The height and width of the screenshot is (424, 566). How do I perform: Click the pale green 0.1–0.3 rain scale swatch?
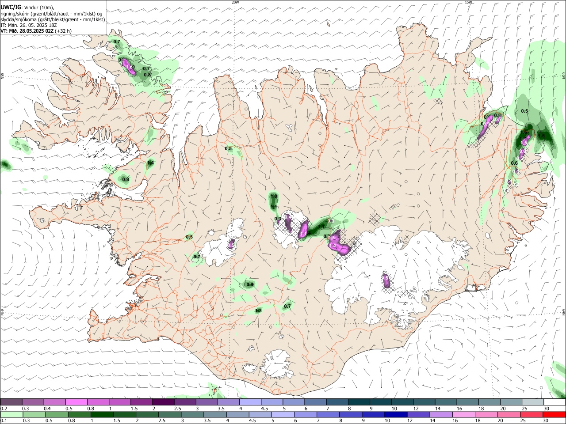[12, 415]
